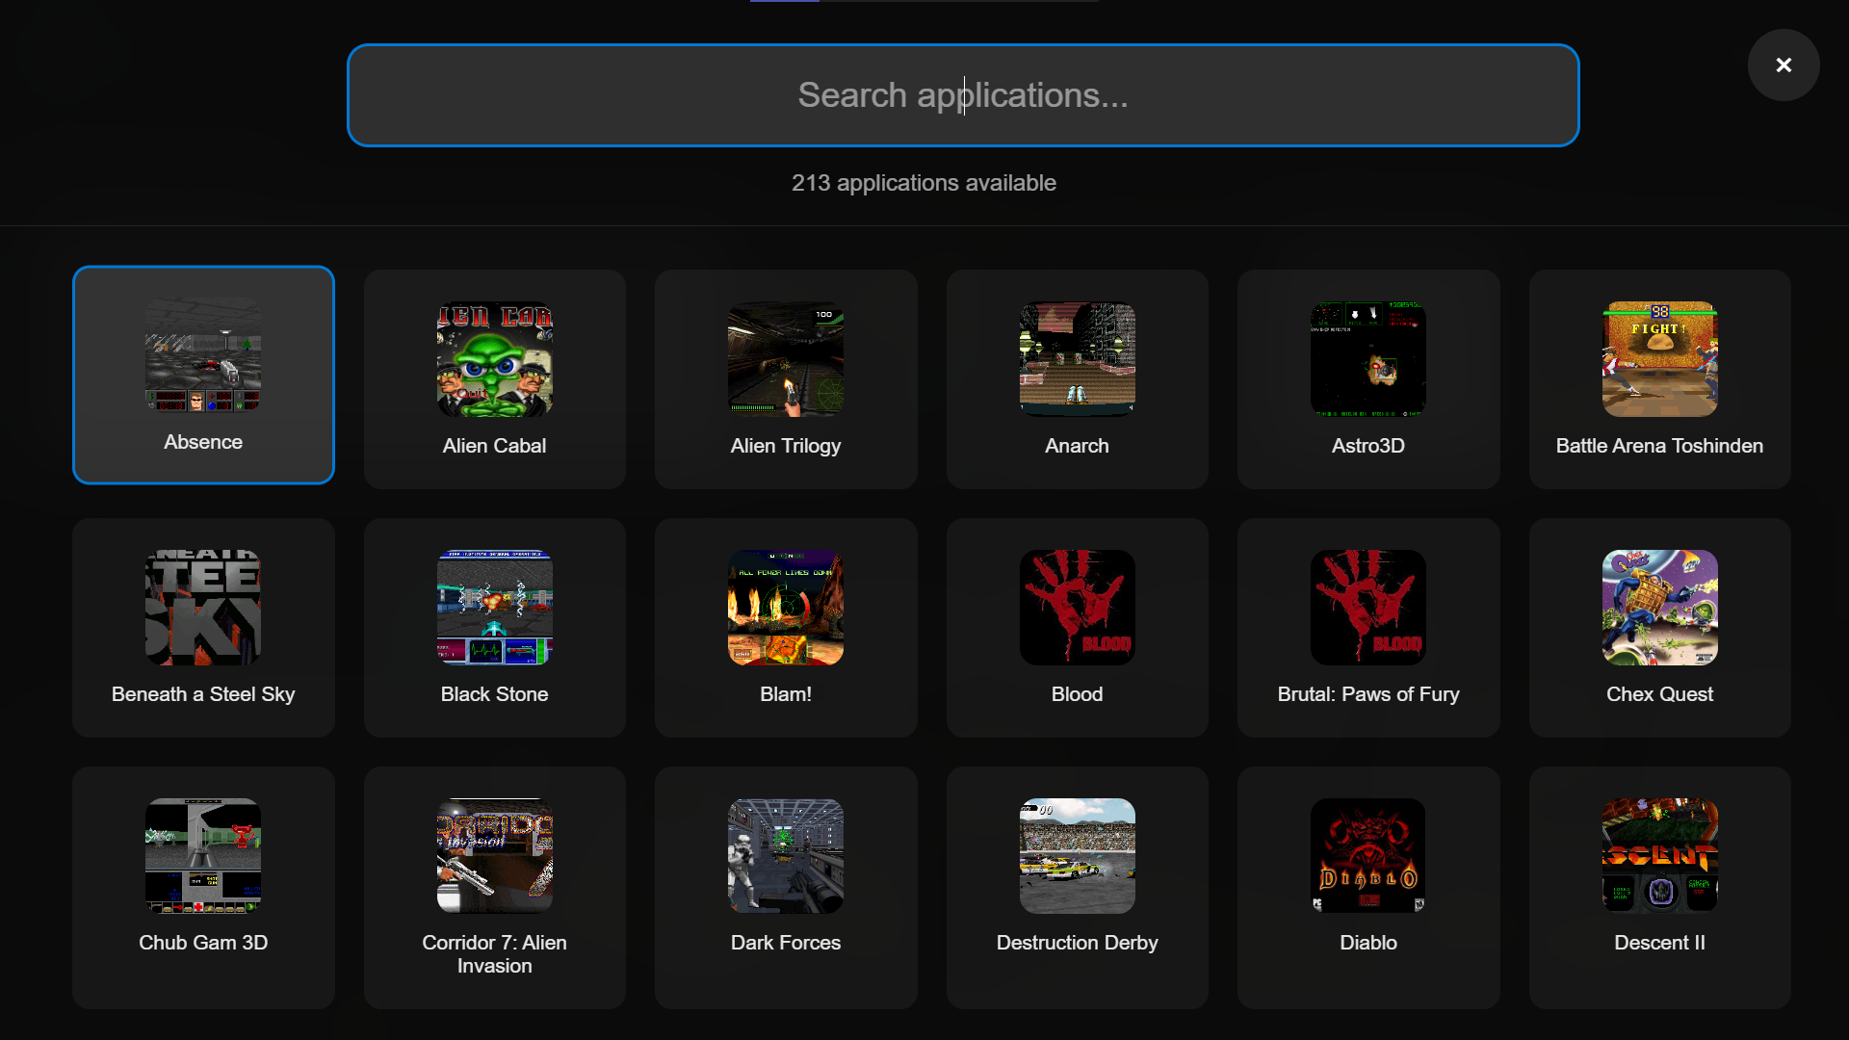Open the Absence game icon
1849x1040 pixels.
(203, 355)
